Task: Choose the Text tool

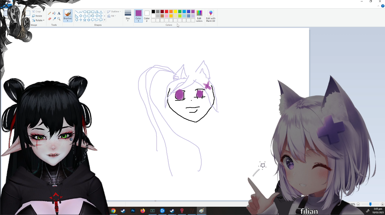Action: point(59,13)
